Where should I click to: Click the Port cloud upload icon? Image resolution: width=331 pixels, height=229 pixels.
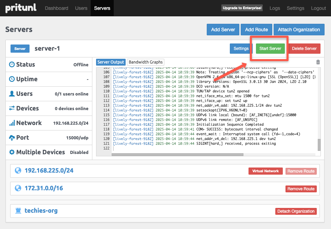point(12,138)
